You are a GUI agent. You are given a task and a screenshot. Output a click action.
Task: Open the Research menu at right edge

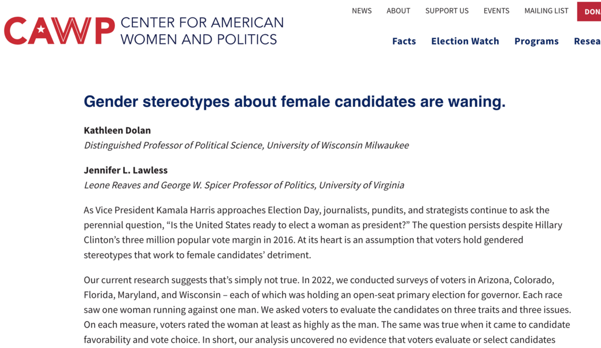click(x=587, y=41)
